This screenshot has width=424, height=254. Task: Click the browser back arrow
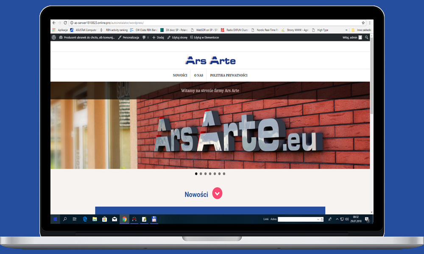[54, 23]
